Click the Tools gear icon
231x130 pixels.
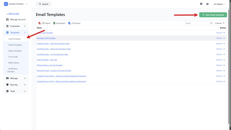tap(7, 91)
